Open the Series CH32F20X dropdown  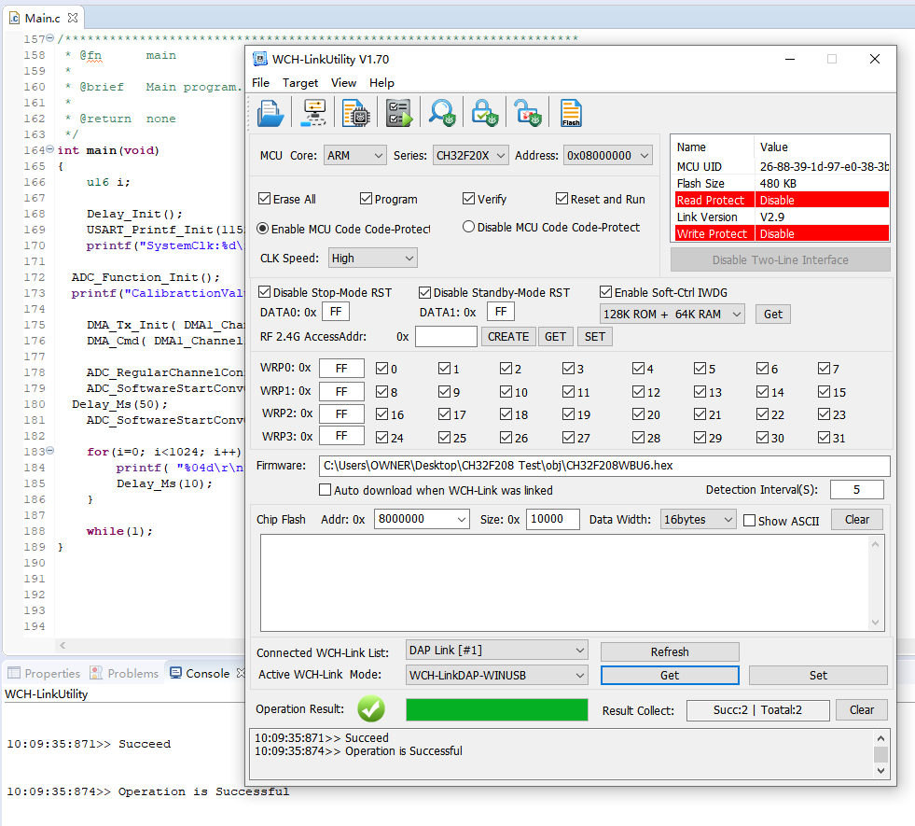tap(471, 156)
